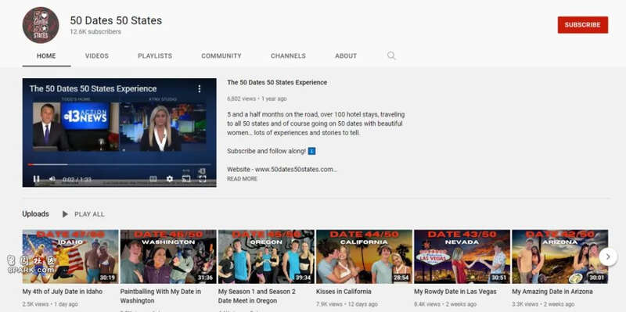
Task: Open the Nevada Las Vegas video thumbnail
Action: pos(462,256)
